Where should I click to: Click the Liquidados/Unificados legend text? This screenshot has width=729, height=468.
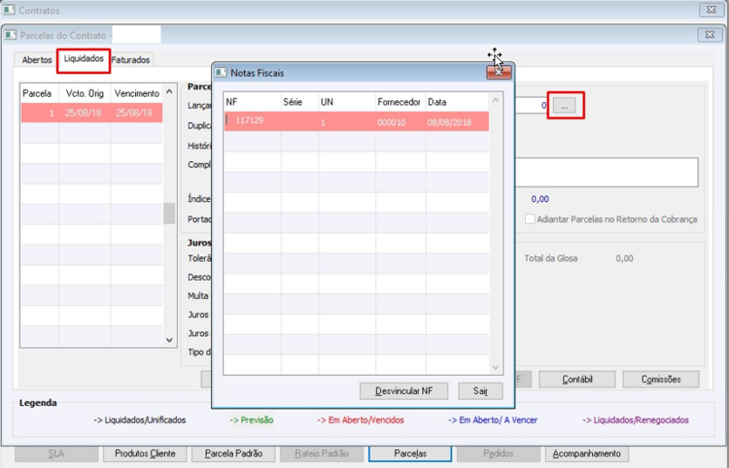(139, 420)
